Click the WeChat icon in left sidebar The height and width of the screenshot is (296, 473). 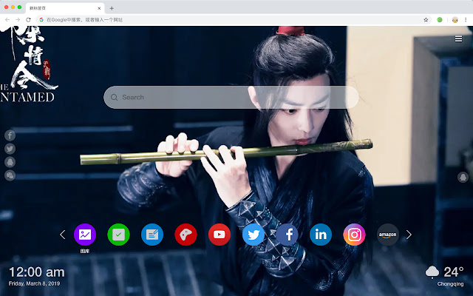tap(10, 175)
